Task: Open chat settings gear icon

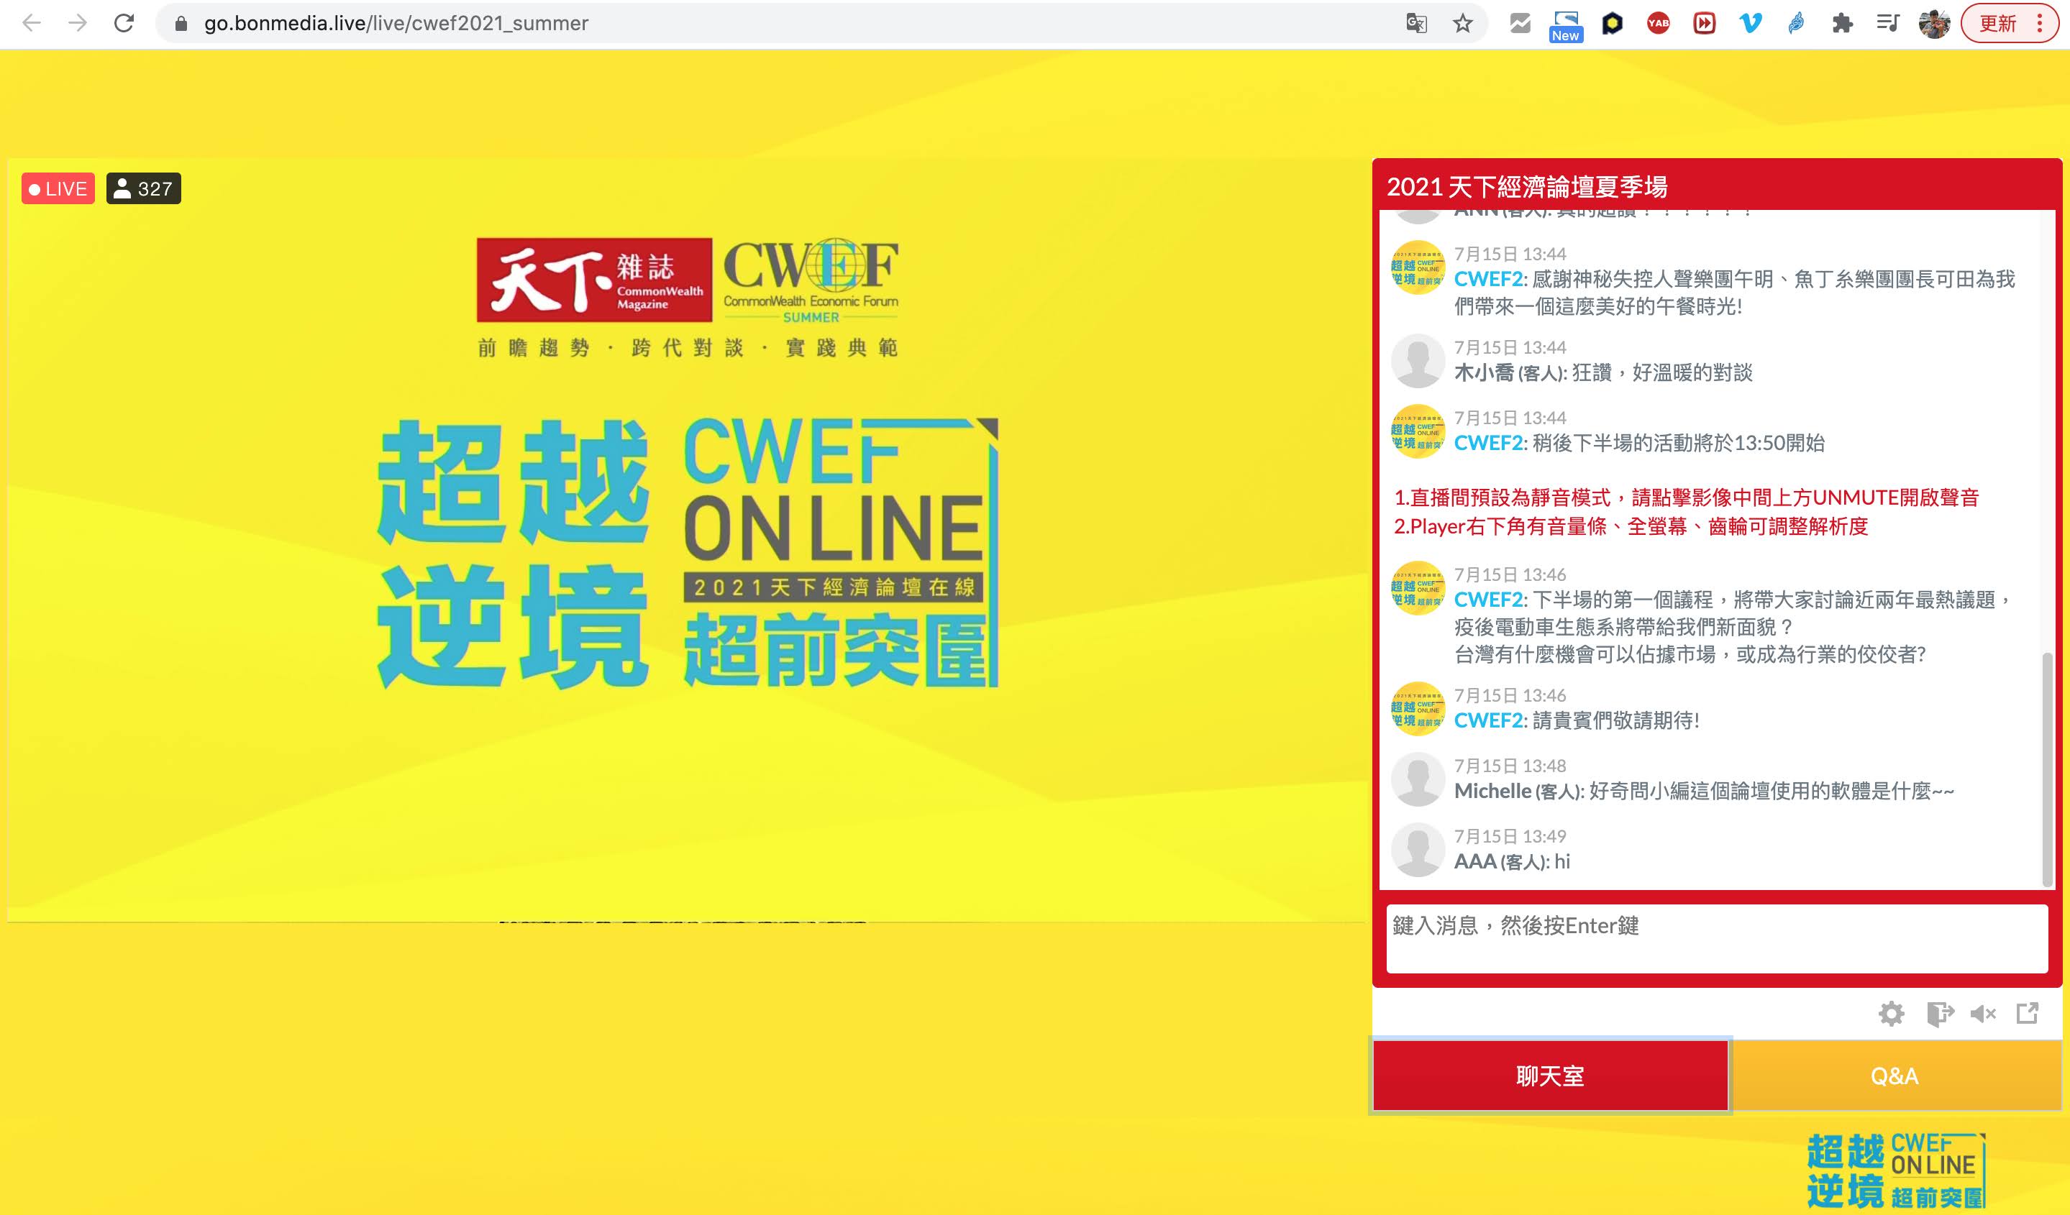Action: click(1891, 1014)
